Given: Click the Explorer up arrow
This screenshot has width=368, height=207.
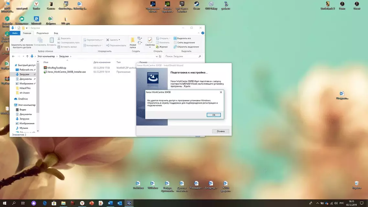Looking at the screenshot, I should pyautogui.click(x=27, y=56).
